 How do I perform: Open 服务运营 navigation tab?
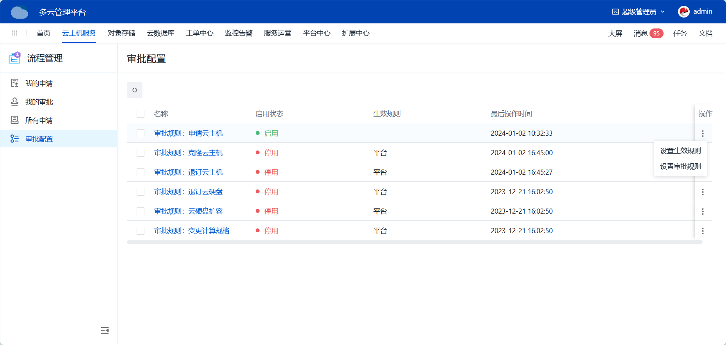278,33
